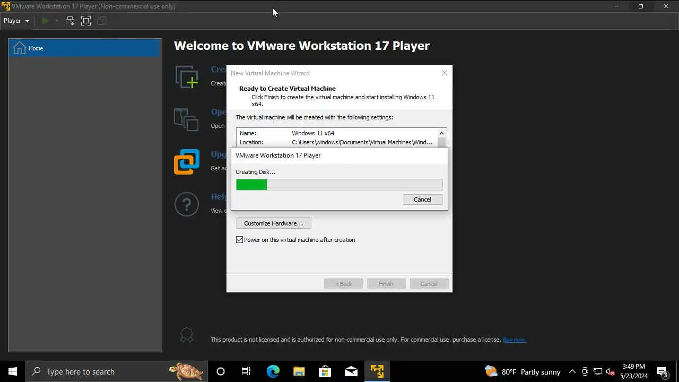Open Microsoft Store from taskbar
Image resolution: width=679 pixels, height=382 pixels.
tap(325, 371)
